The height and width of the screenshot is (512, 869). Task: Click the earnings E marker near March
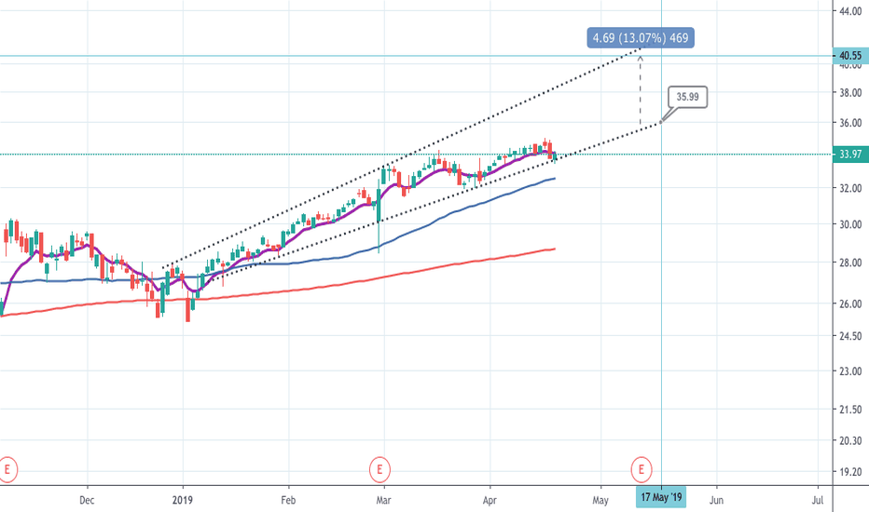click(x=379, y=469)
